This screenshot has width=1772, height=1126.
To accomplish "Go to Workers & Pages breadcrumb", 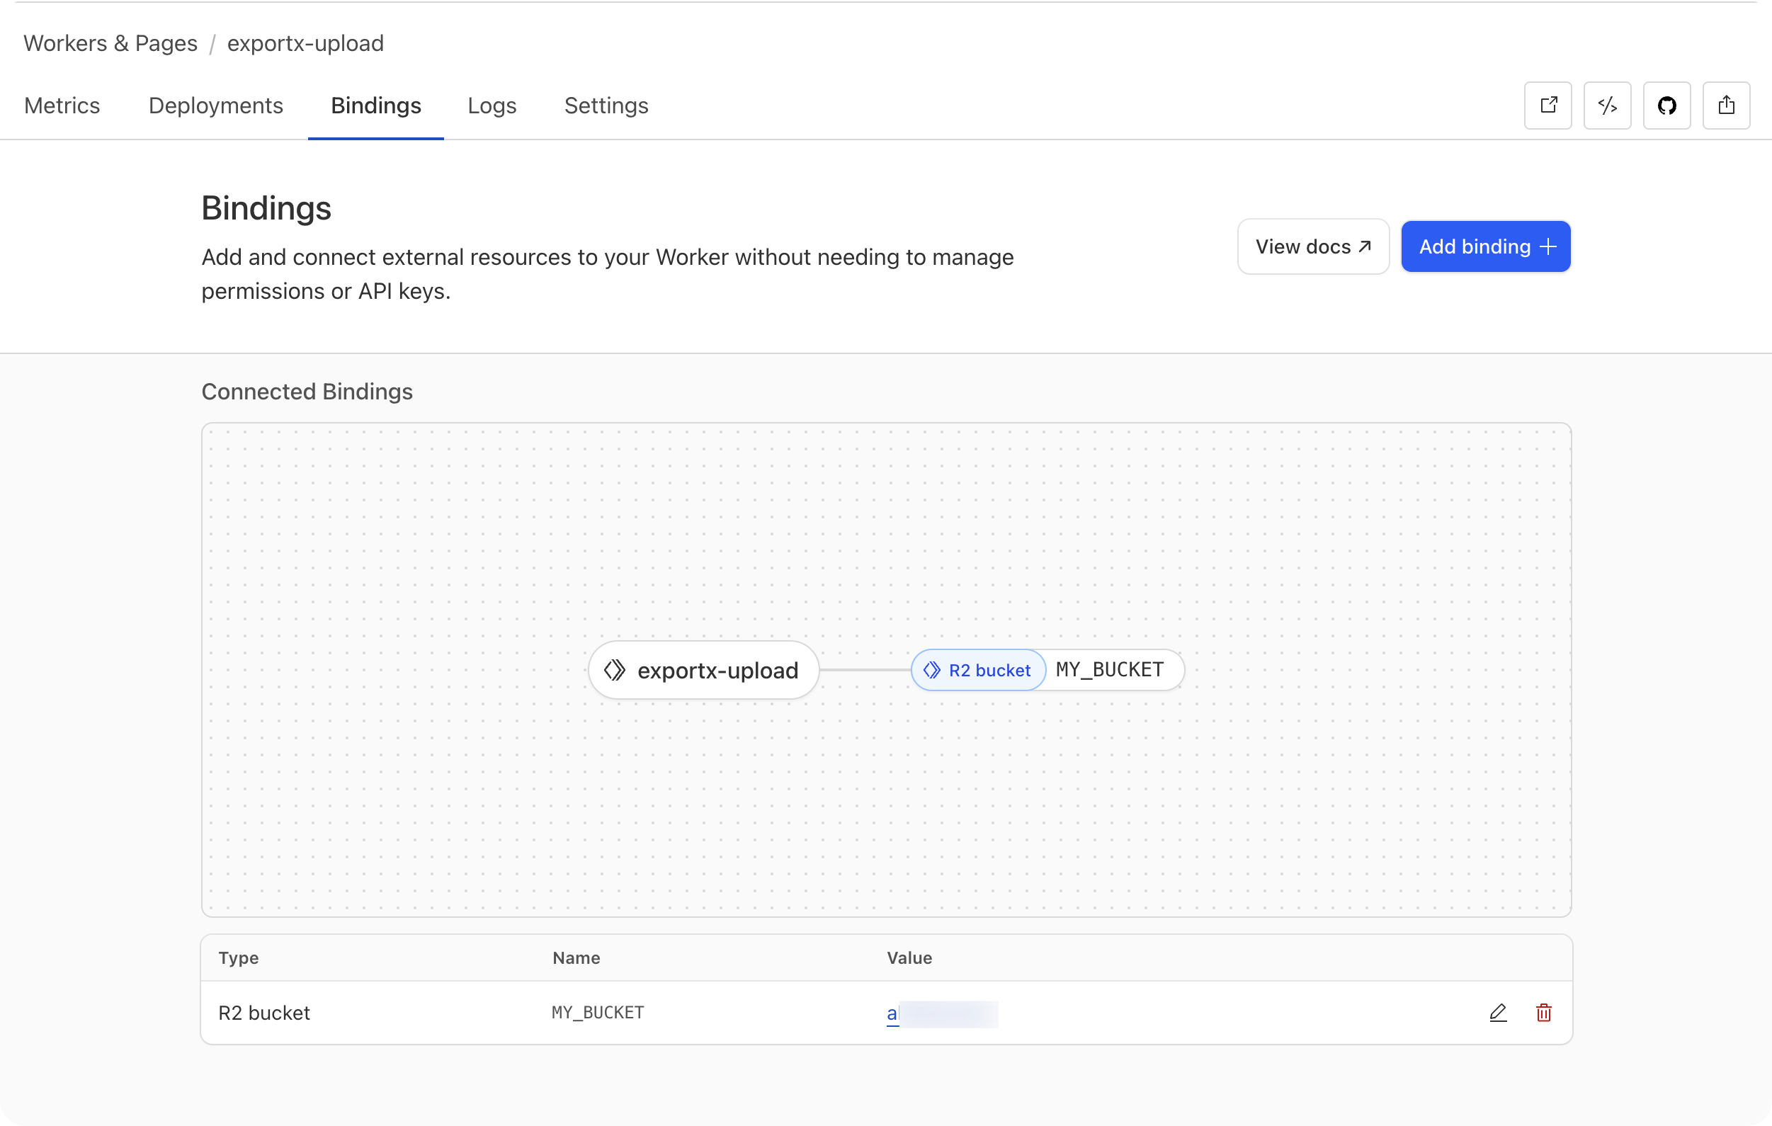I will click(x=110, y=42).
